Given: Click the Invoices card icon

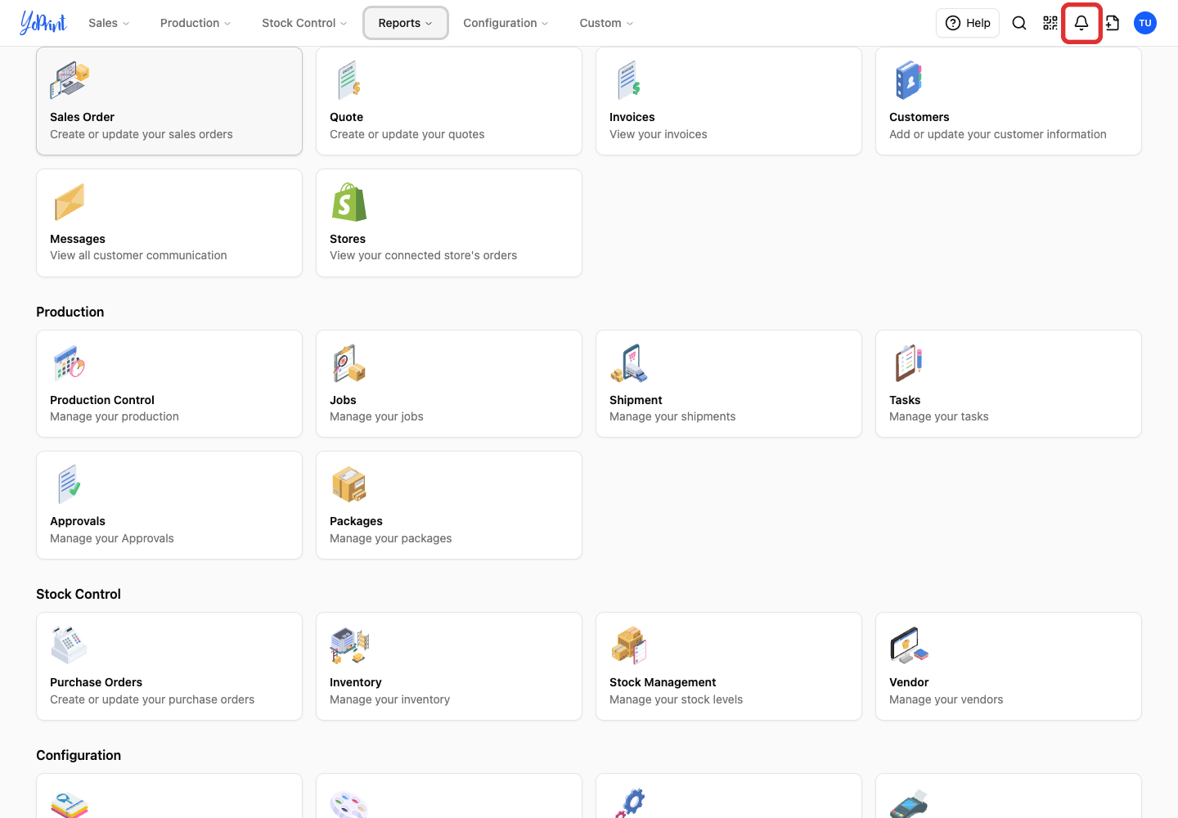Looking at the screenshot, I should (x=629, y=80).
